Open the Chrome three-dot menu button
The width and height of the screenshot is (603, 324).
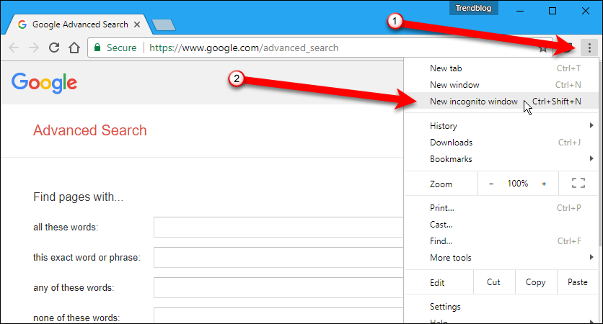click(589, 48)
